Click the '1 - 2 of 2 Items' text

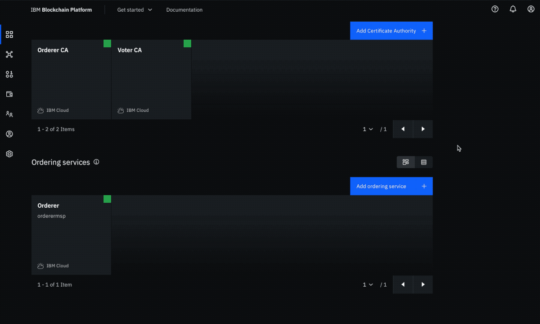pyautogui.click(x=56, y=129)
